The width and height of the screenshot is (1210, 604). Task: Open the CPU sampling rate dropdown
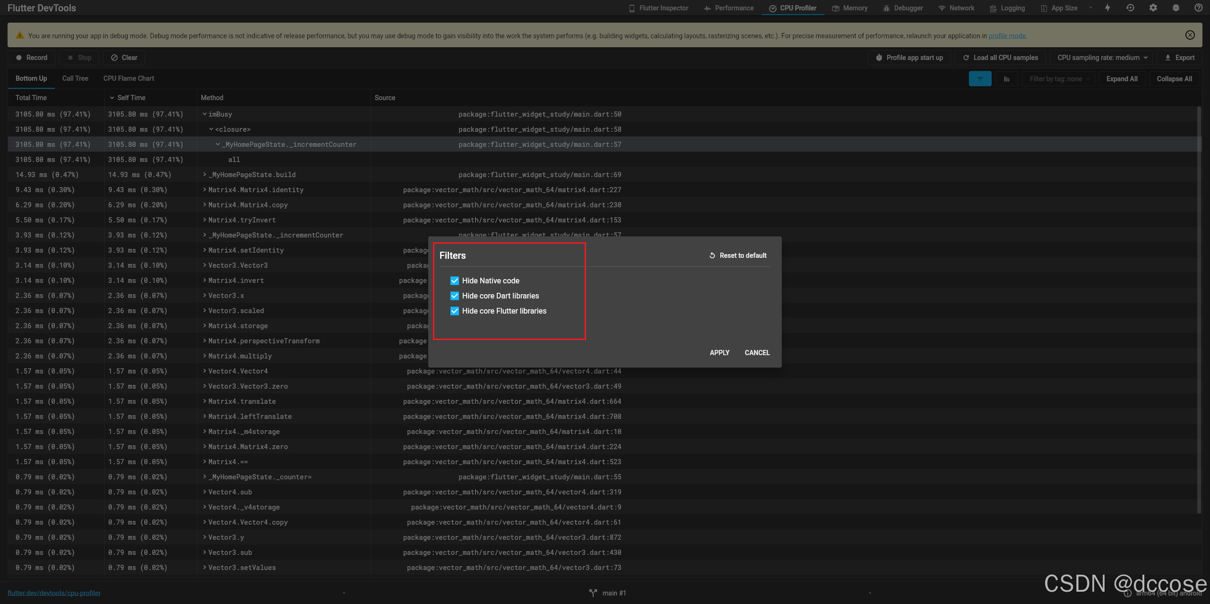pos(1102,58)
